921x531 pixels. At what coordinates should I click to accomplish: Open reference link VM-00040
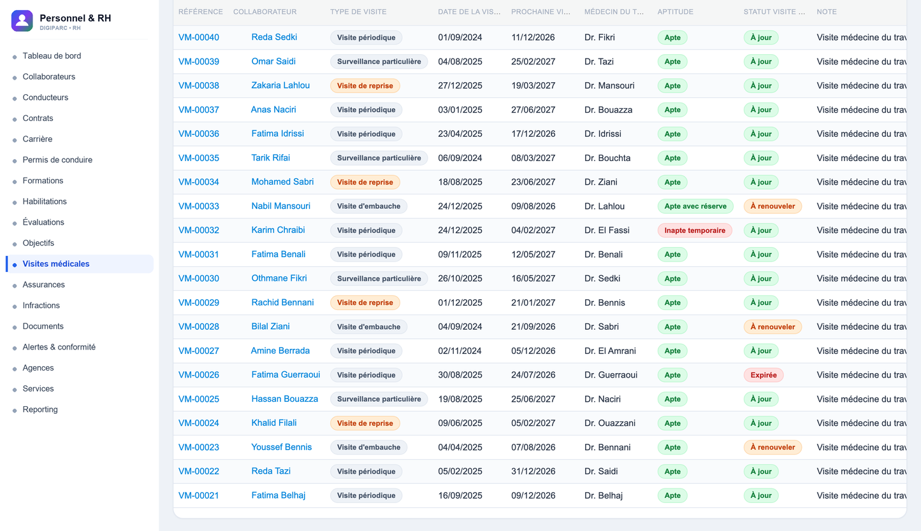(199, 38)
